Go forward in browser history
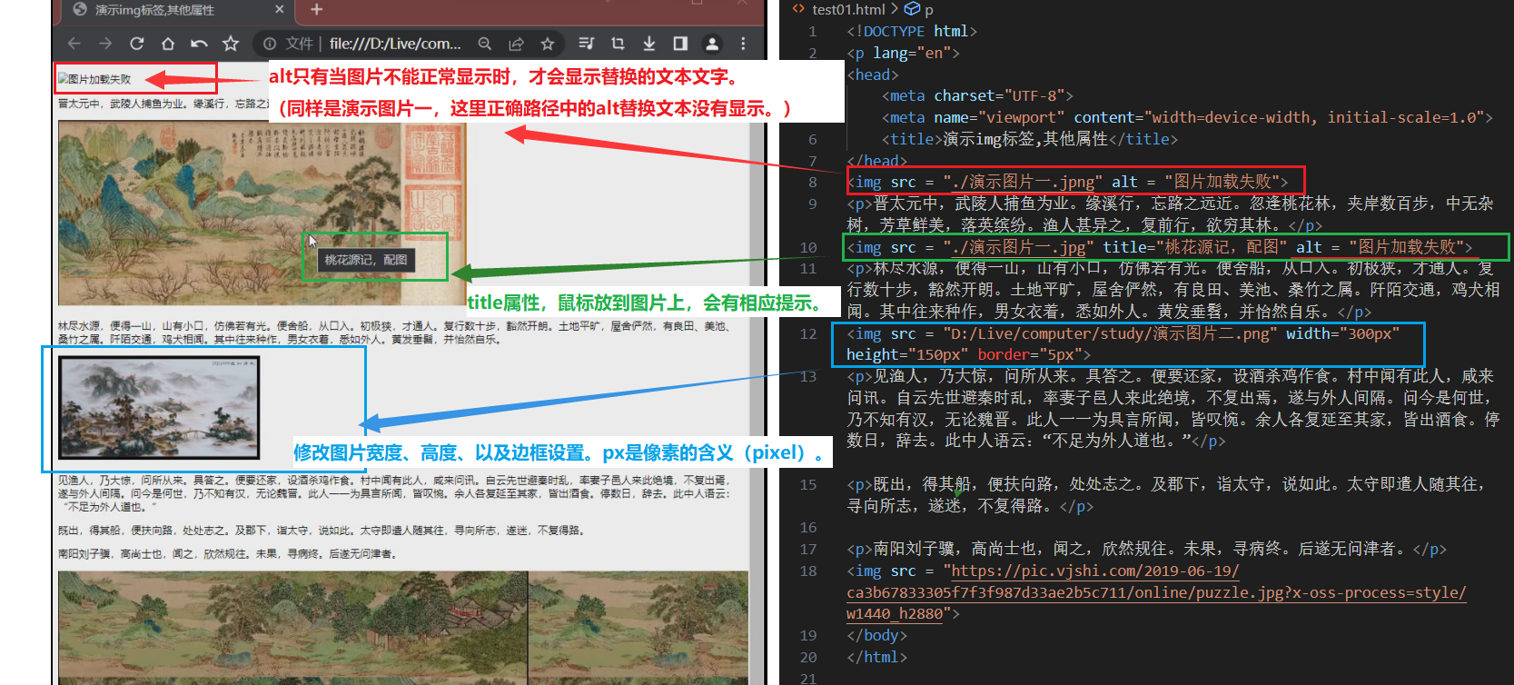1514x685 pixels. [x=105, y=44]
